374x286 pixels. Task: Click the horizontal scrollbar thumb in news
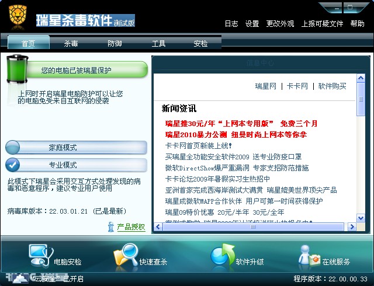coord(253,226)
